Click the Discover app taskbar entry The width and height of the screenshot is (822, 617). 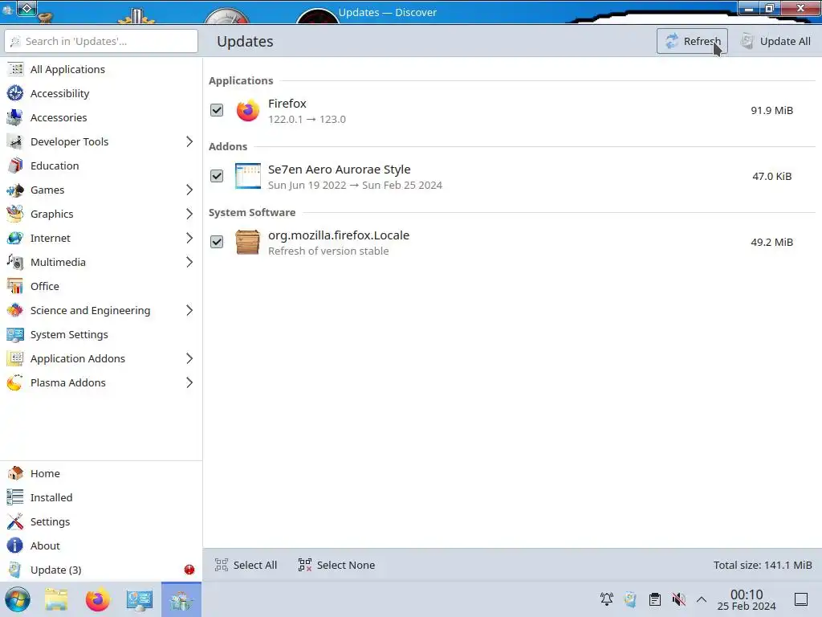pyautogui.click(x=181, y=599)
